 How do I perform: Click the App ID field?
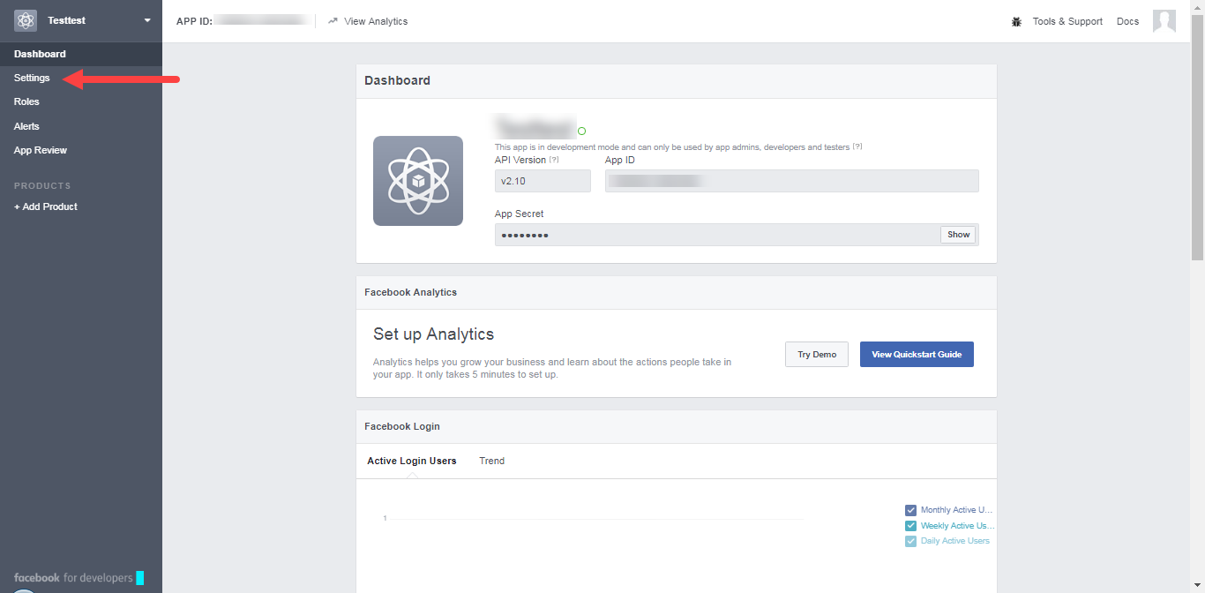792,181
